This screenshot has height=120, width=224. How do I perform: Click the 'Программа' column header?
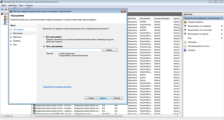click(x=145, y=19)
